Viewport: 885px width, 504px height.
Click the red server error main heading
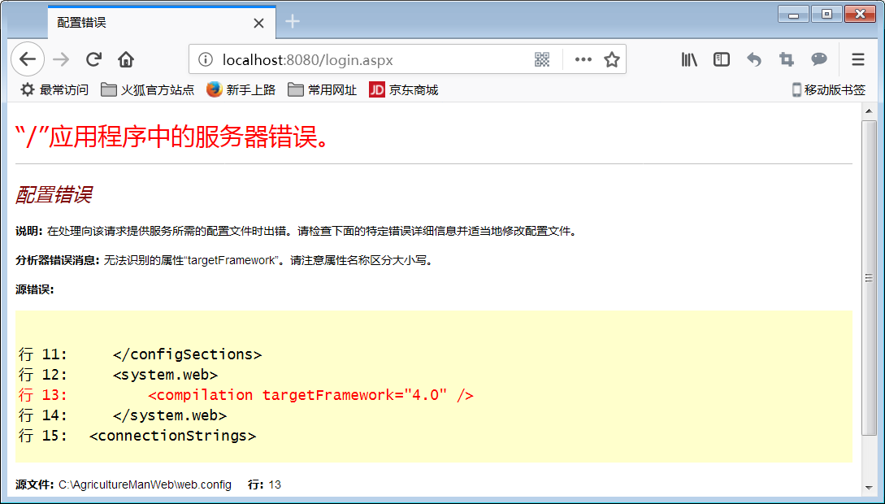coord(172,137)
